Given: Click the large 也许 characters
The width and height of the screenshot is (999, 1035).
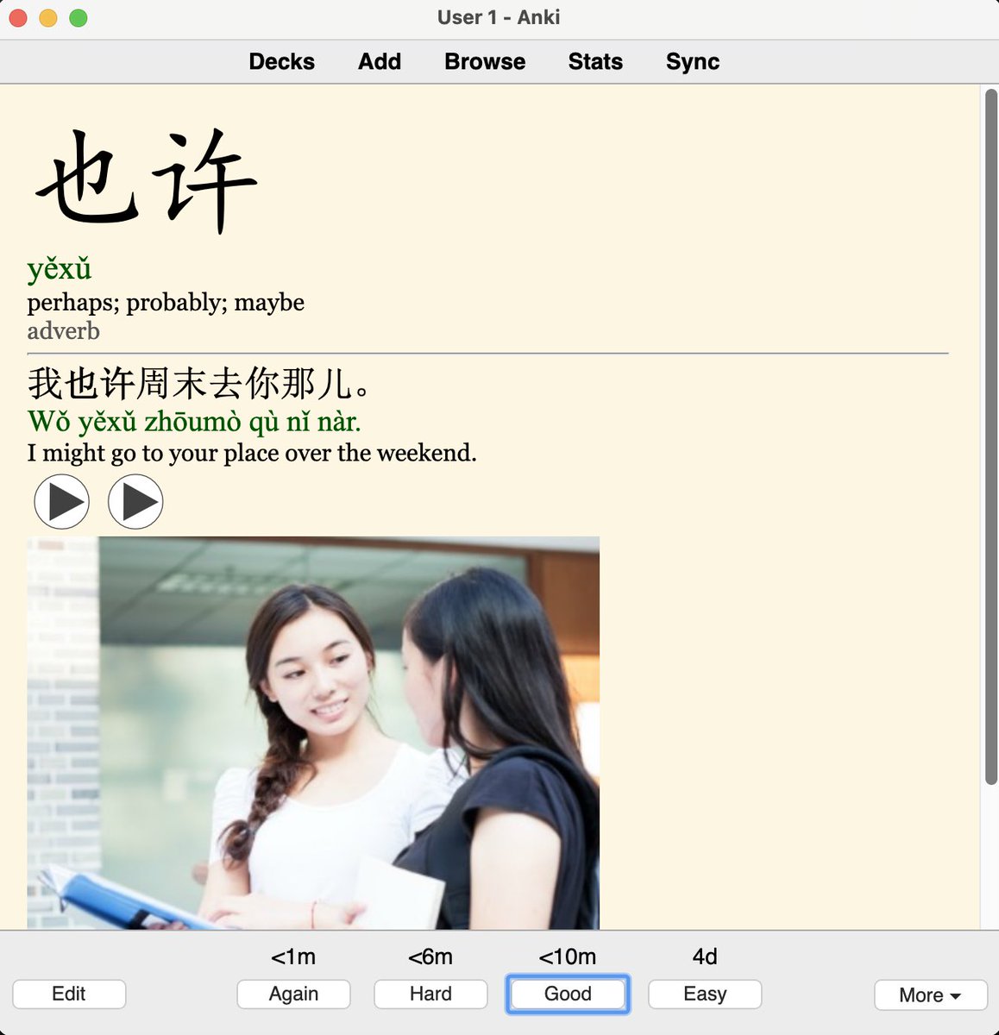Looking at the screenshot, I should pyautogui.click(x=146, y=179).
